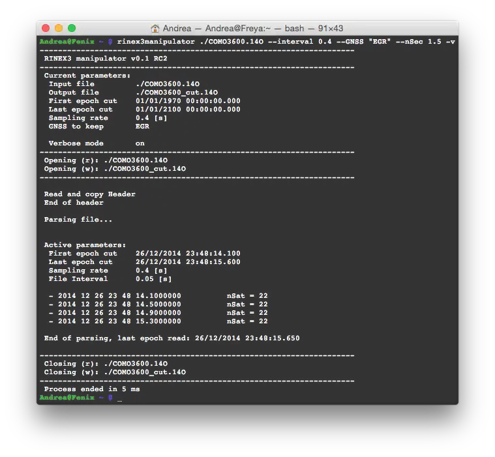Click Output file value './COMO3600_cut.14O'

(177, 93)
